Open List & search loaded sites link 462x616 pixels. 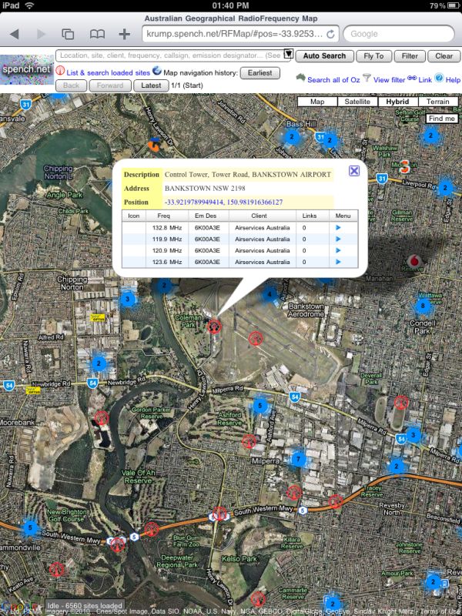(x=108, y=72)
